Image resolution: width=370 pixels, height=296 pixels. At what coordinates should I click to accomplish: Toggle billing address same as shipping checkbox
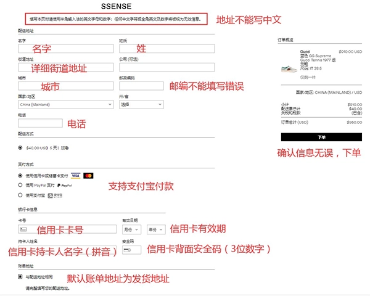coord(20,277)
